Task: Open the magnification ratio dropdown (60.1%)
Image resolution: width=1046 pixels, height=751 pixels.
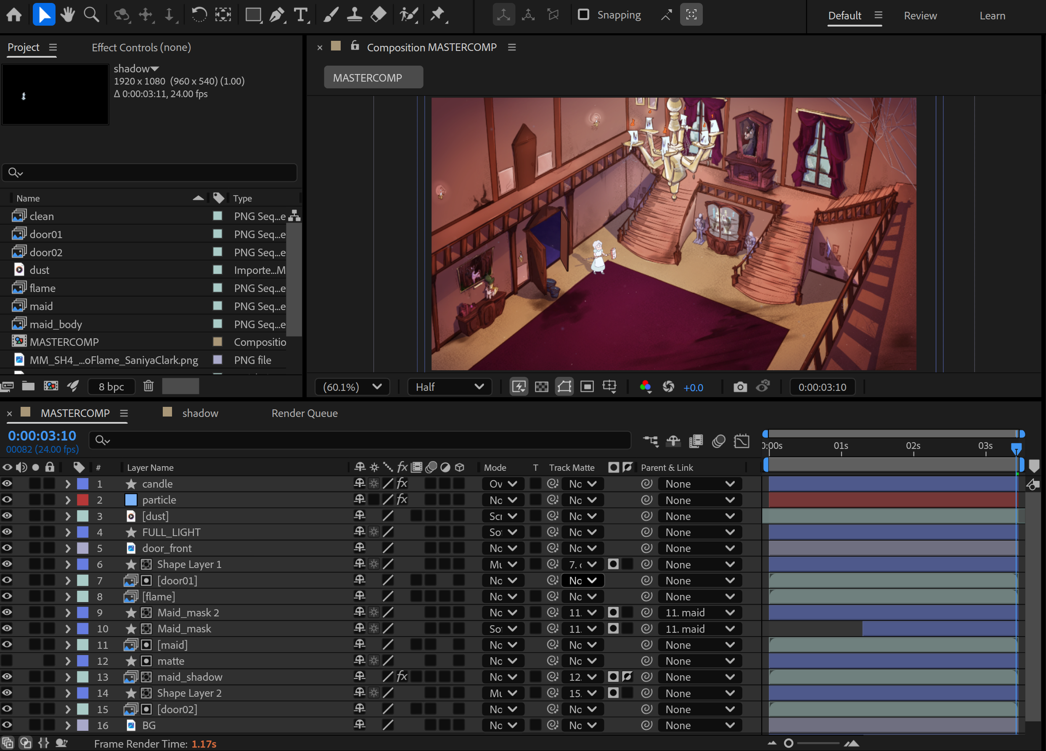Action: pyautogui.click(x=352, y=387)
